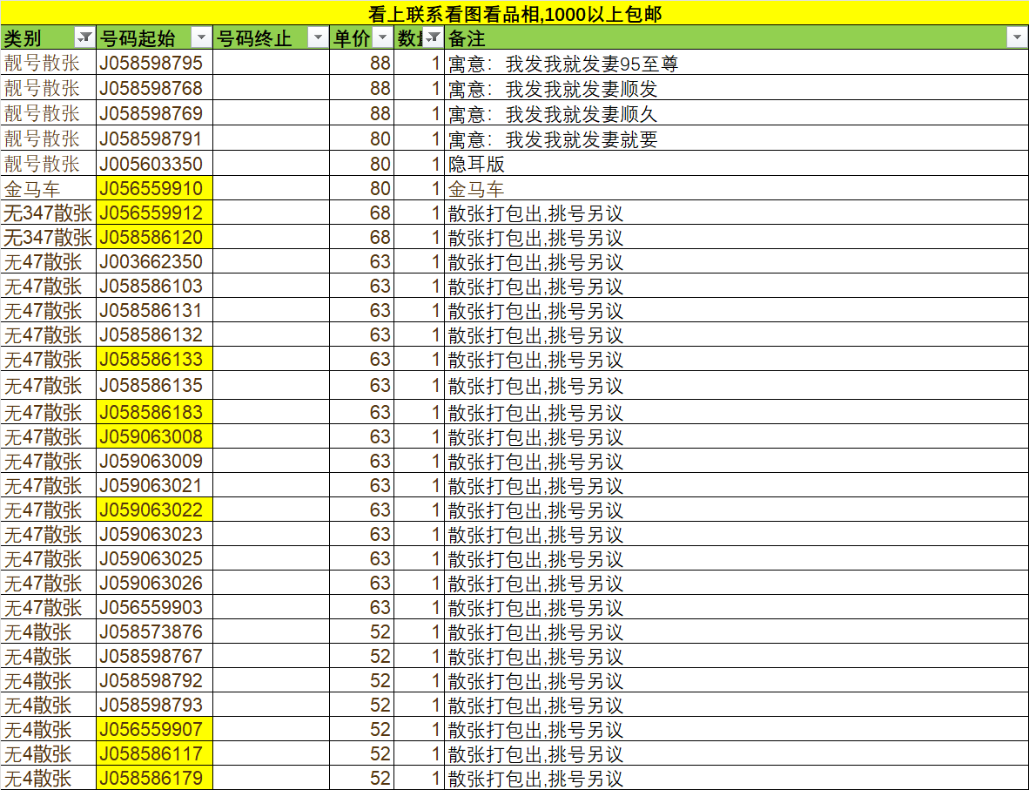The height and width of the screenshot is (790, 1029).
Task: Select 靓号散张 cell for J058598768
Action: 49,88
